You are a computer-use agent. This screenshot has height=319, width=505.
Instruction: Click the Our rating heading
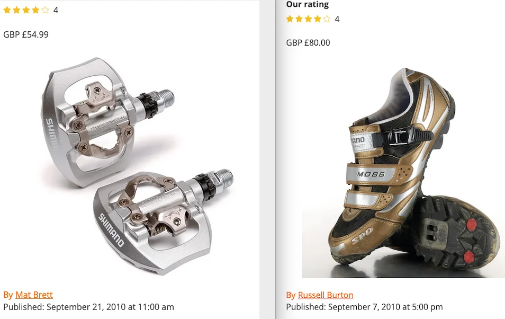coord(308,4)
